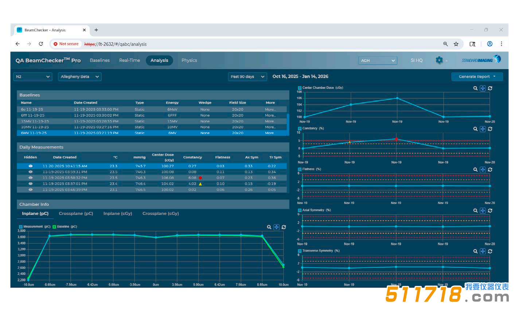519x311 pixels.
Task: Reset the Center Chamber Dose chart view
Action: tap(490, 88)
